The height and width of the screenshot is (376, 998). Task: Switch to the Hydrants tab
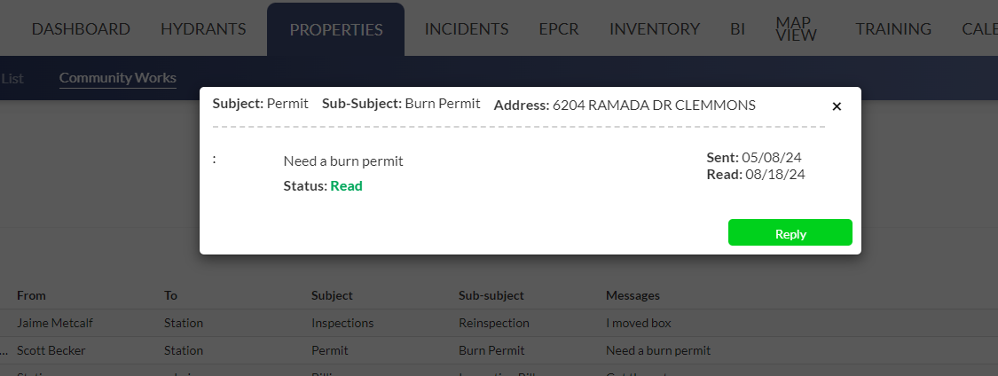click(203, 29)
